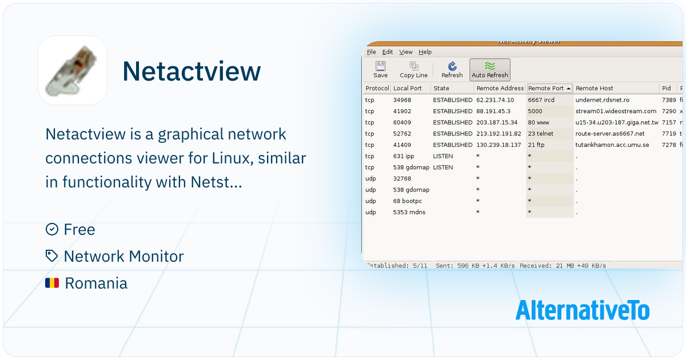The image size is (686, 360).
Task: Click the Remote Port sort arrow header
Action: [x=550, y=89]
